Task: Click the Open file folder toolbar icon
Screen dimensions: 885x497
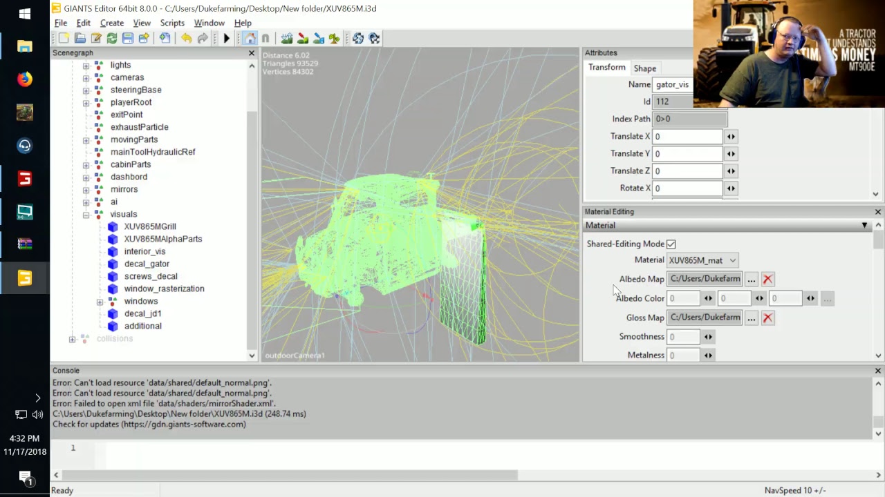Action: (x=80, y=39)
